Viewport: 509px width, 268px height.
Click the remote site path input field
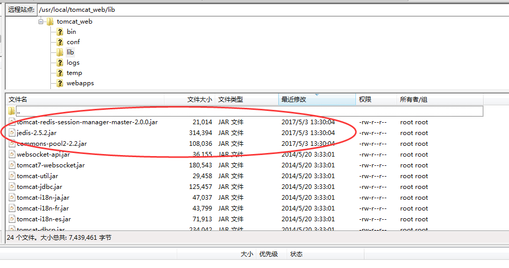pos(273,10)
